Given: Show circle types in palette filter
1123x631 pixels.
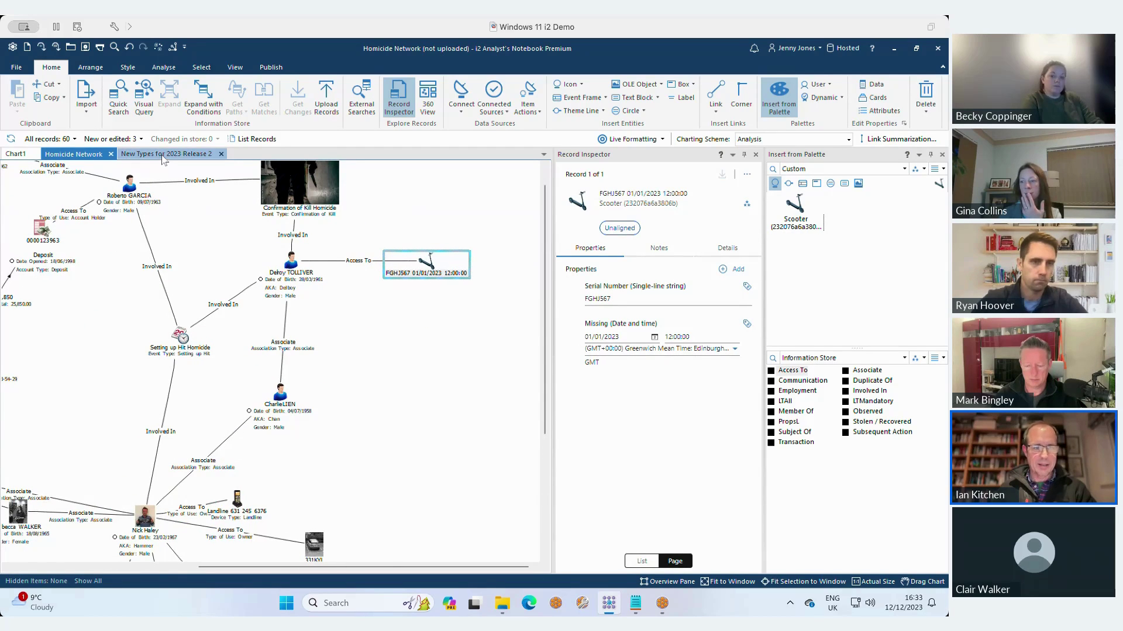Looking at the screenshot, I should (831, 183).
